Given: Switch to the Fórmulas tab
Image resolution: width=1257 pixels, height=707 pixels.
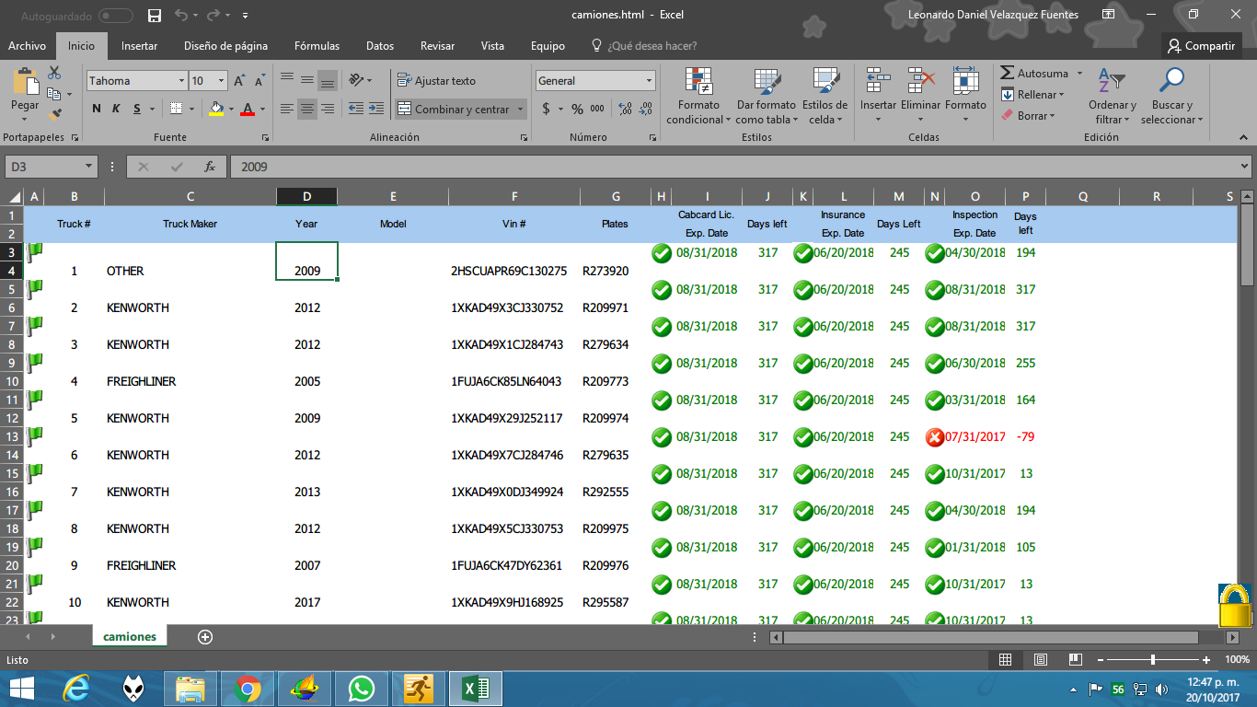Looking at the screenshot, I should coord(317,46).
